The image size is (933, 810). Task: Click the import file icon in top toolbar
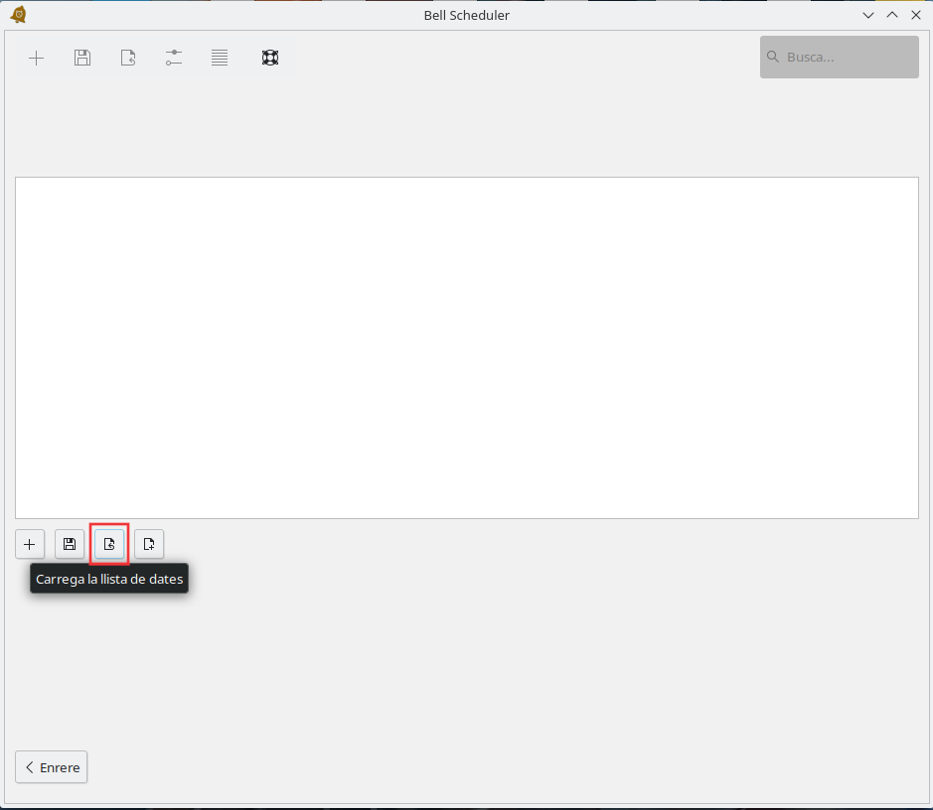128,58
